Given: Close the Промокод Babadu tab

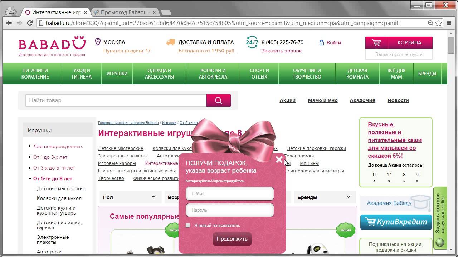Looking at the screenshot, I should (x=154, y=12).
